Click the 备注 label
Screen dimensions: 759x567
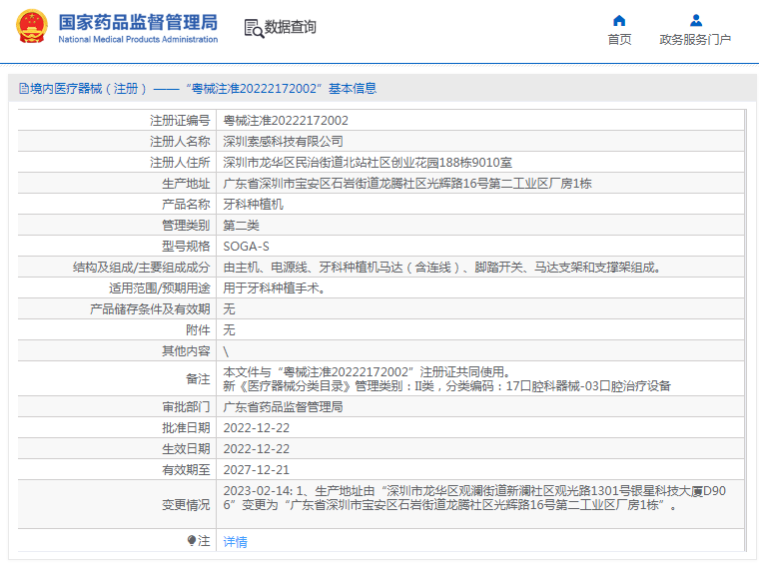click(x=198, y=378)
